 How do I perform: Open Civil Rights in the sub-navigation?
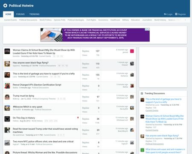pyautogui.click(x=91, y=20)
